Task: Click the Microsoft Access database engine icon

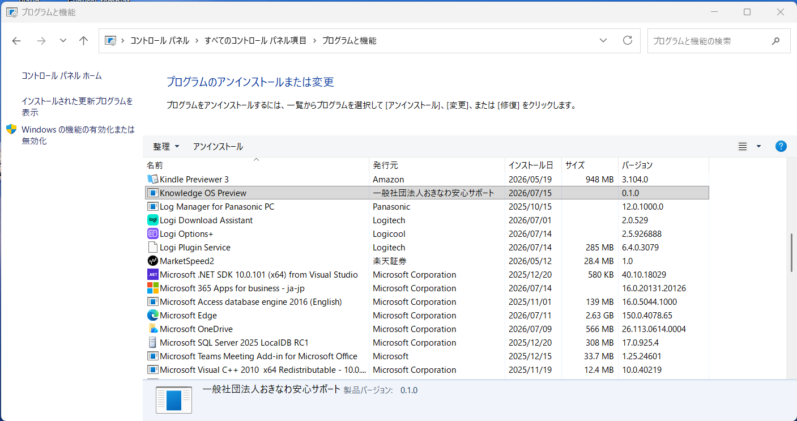Action: click(x=152, y=301)
